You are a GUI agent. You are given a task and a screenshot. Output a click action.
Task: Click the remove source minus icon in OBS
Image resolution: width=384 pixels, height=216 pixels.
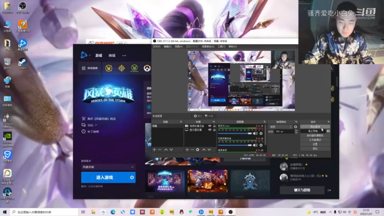pyautogui.click(x=192, y=149)
